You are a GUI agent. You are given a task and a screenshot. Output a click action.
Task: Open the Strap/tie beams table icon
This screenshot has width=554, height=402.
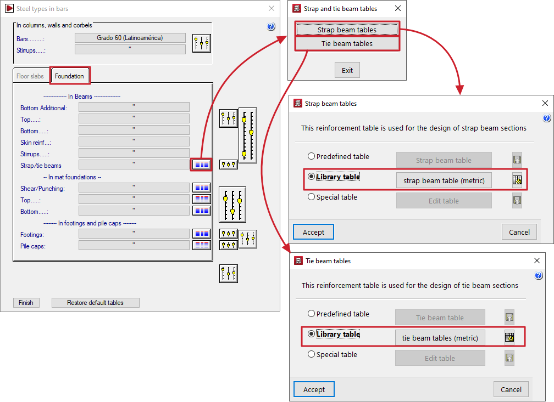point(202,164)
